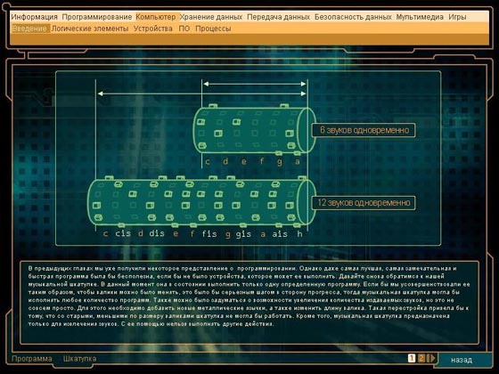Click the next page arrow icon

pyautogui.click(x=431, y=358)
